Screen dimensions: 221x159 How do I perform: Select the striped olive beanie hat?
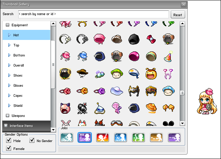[151, 56]
